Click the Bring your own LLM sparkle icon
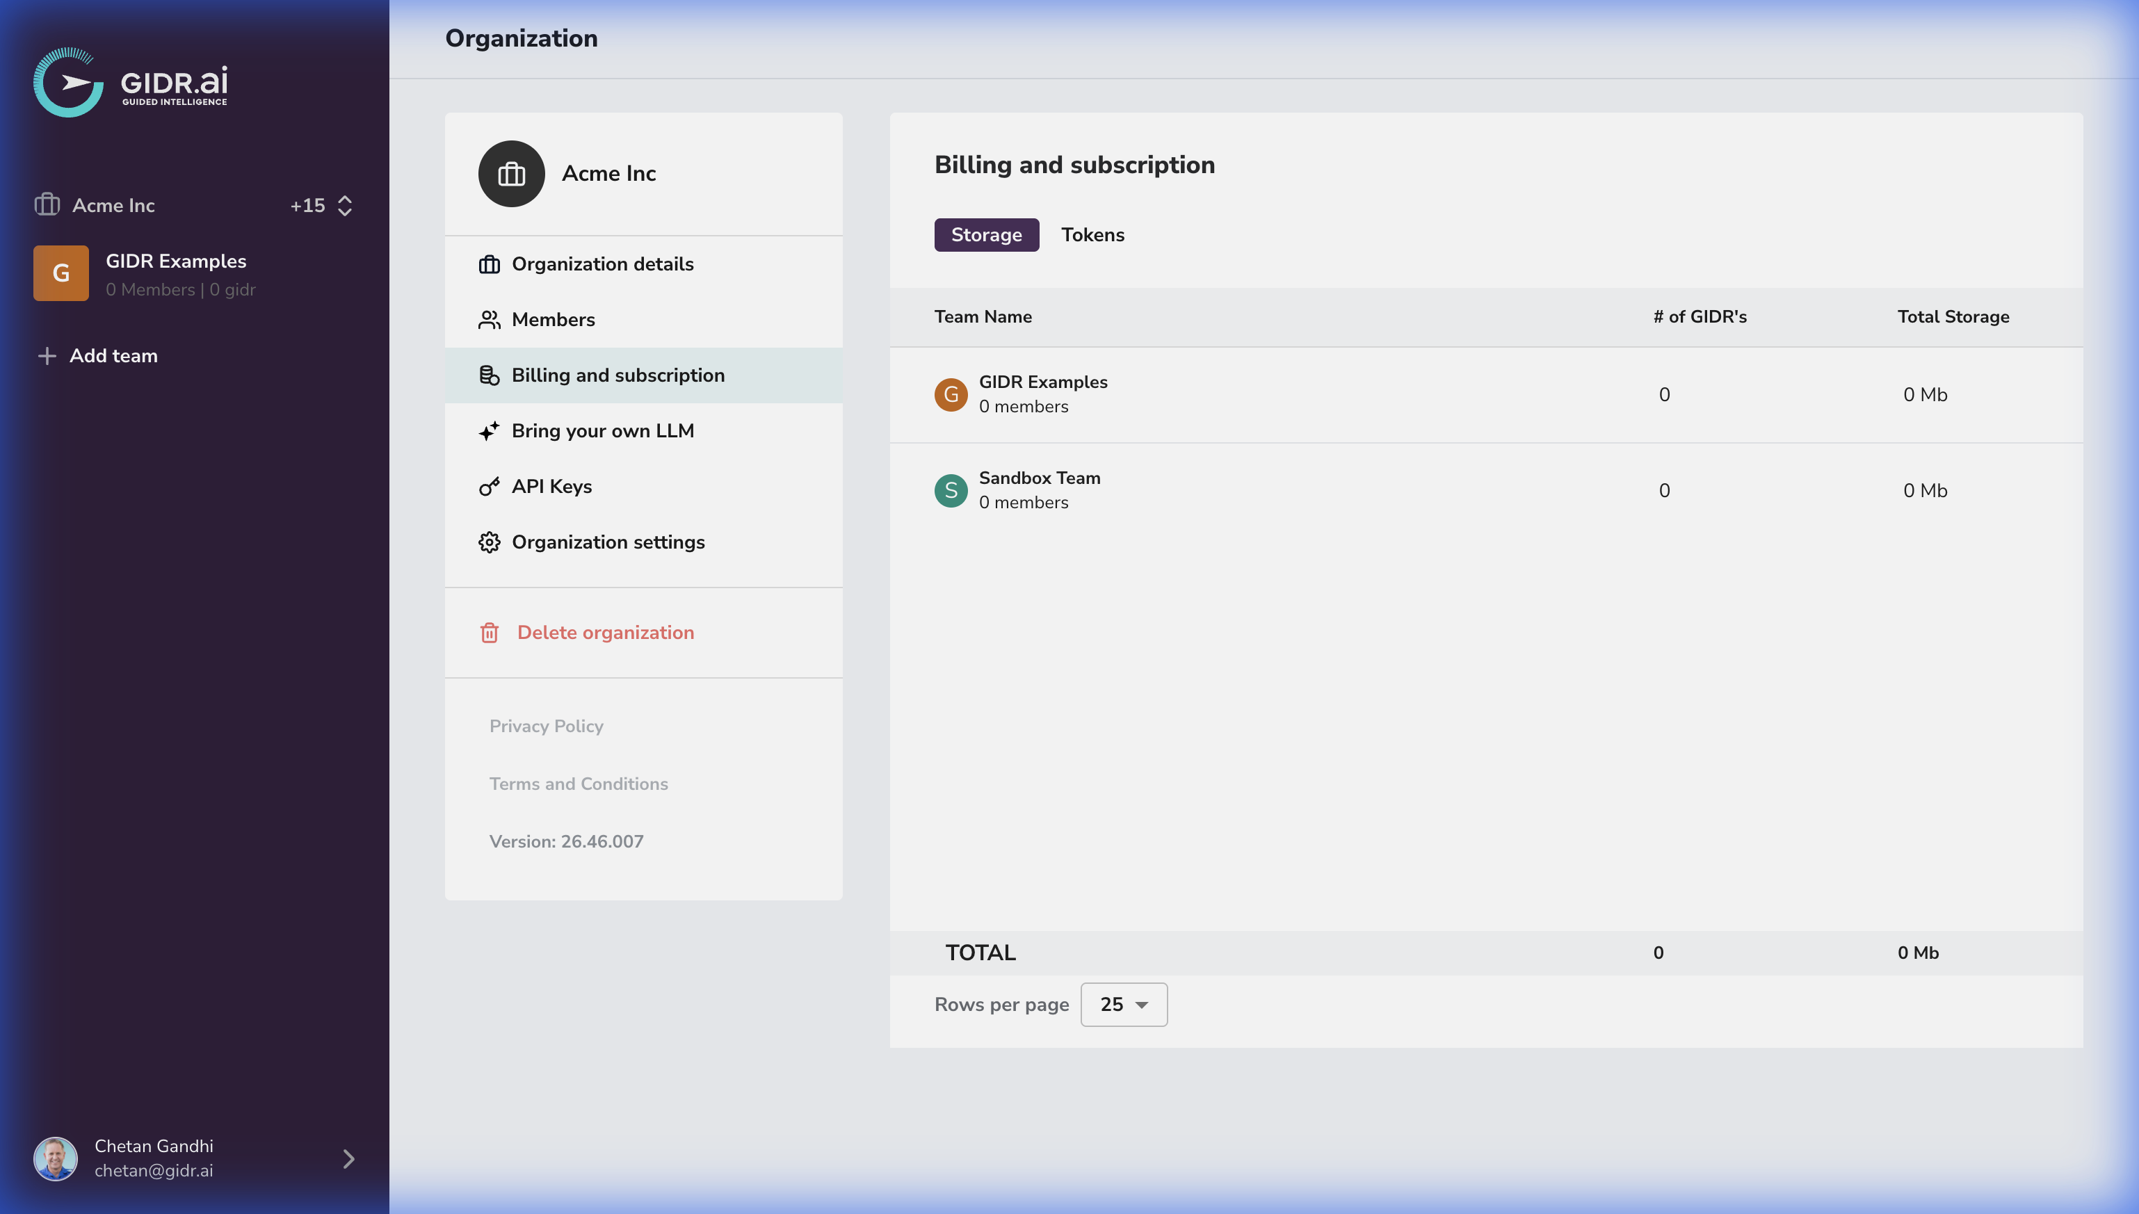 (x=490, y=431)
